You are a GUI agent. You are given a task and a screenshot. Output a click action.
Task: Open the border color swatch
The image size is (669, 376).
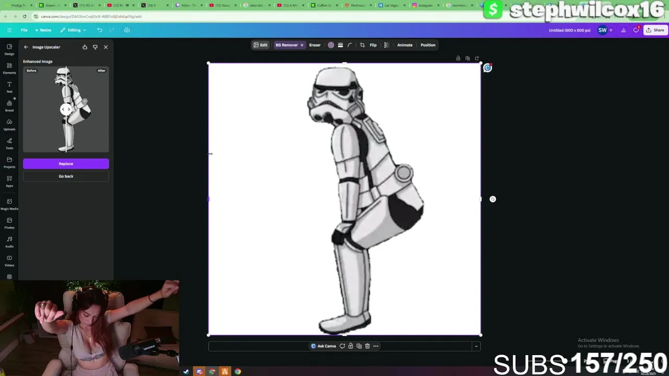click(x=331, y=45)
